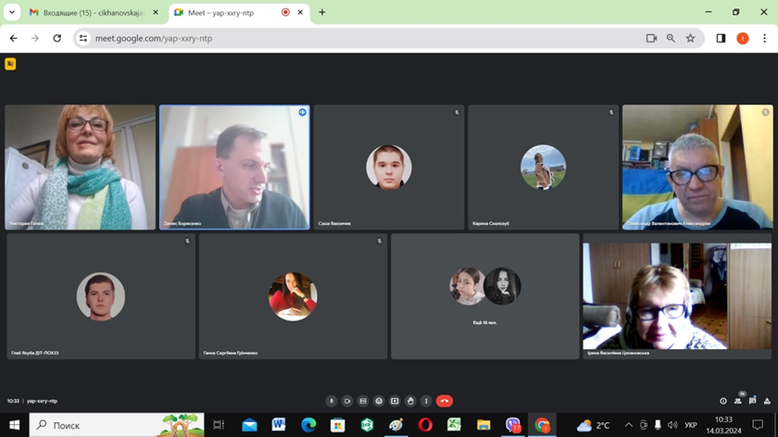Image resolution: width=778 pixels, height=437 pixels.
Task: Open Opera browser from the taskbar
Action: tap(425, 425)
